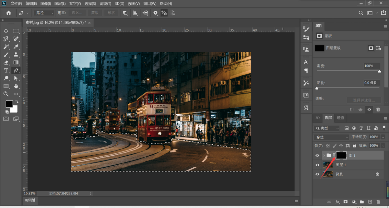The image size is (389, 208).
Task: Select the Path Selection arrow tool
Action: 16,78
